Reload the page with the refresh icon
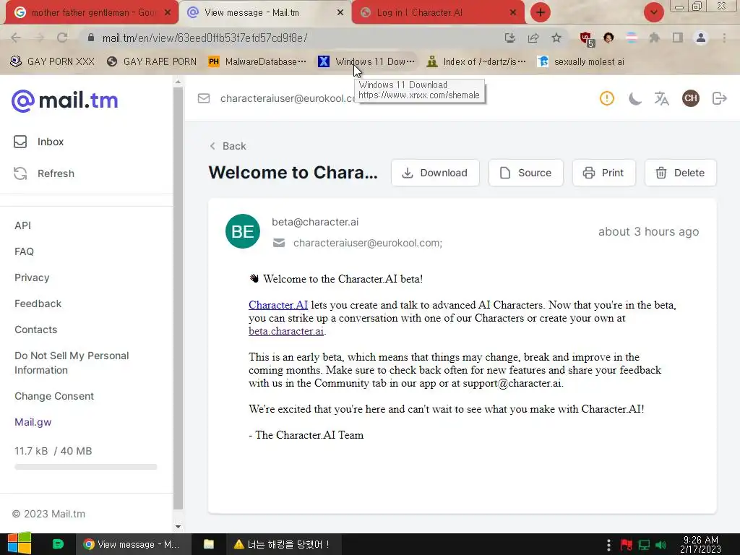The image size is (740, 555). coord(62,38)
